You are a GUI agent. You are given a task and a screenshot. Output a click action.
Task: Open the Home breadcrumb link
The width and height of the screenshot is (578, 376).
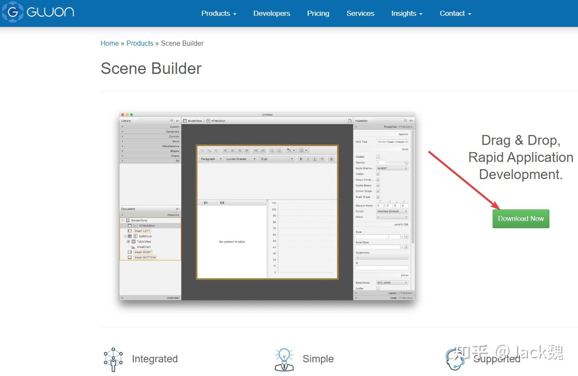coord(110,43)
